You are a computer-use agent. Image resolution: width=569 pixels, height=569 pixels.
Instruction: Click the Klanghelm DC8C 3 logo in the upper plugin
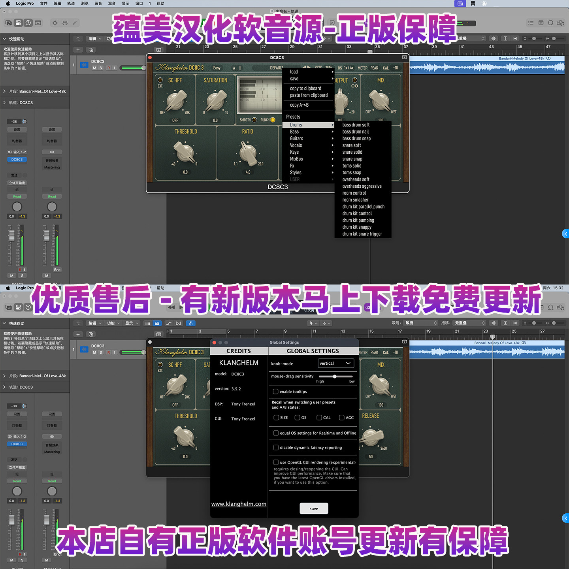[180, 68]
